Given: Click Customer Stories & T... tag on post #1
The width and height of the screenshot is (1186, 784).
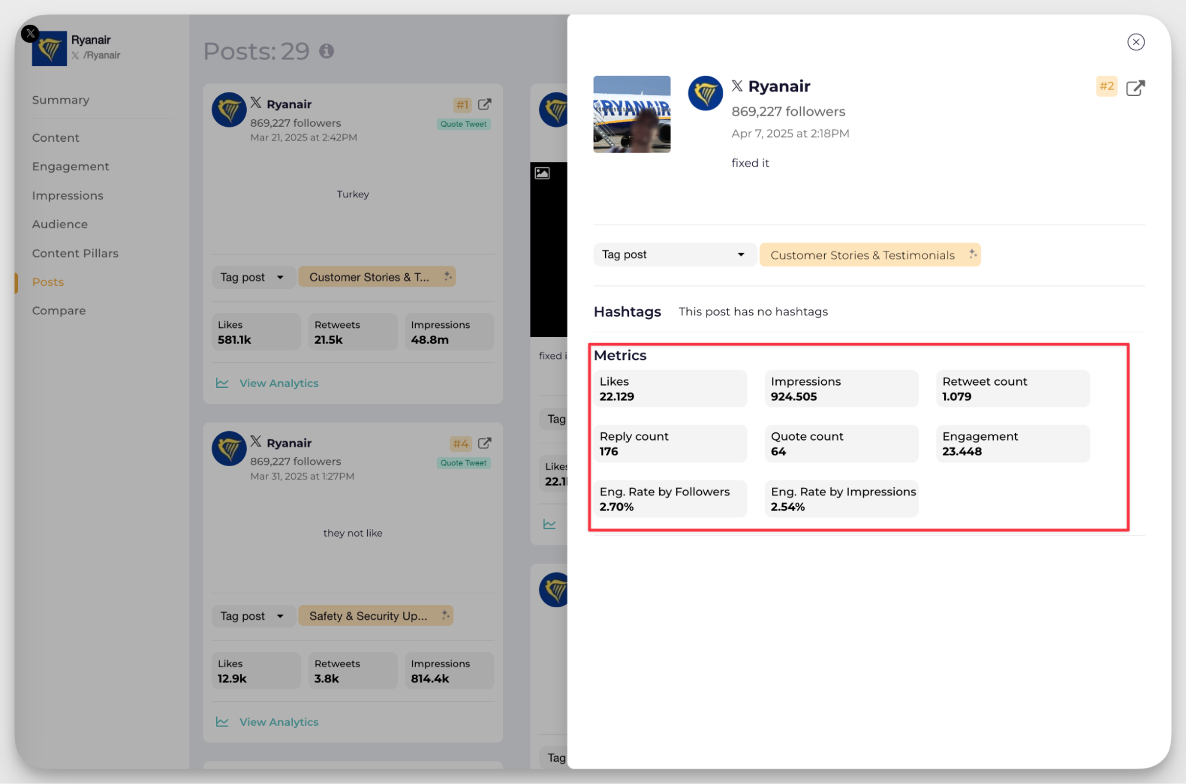Looking at the screenshot, I should click(x=377, y=277).
